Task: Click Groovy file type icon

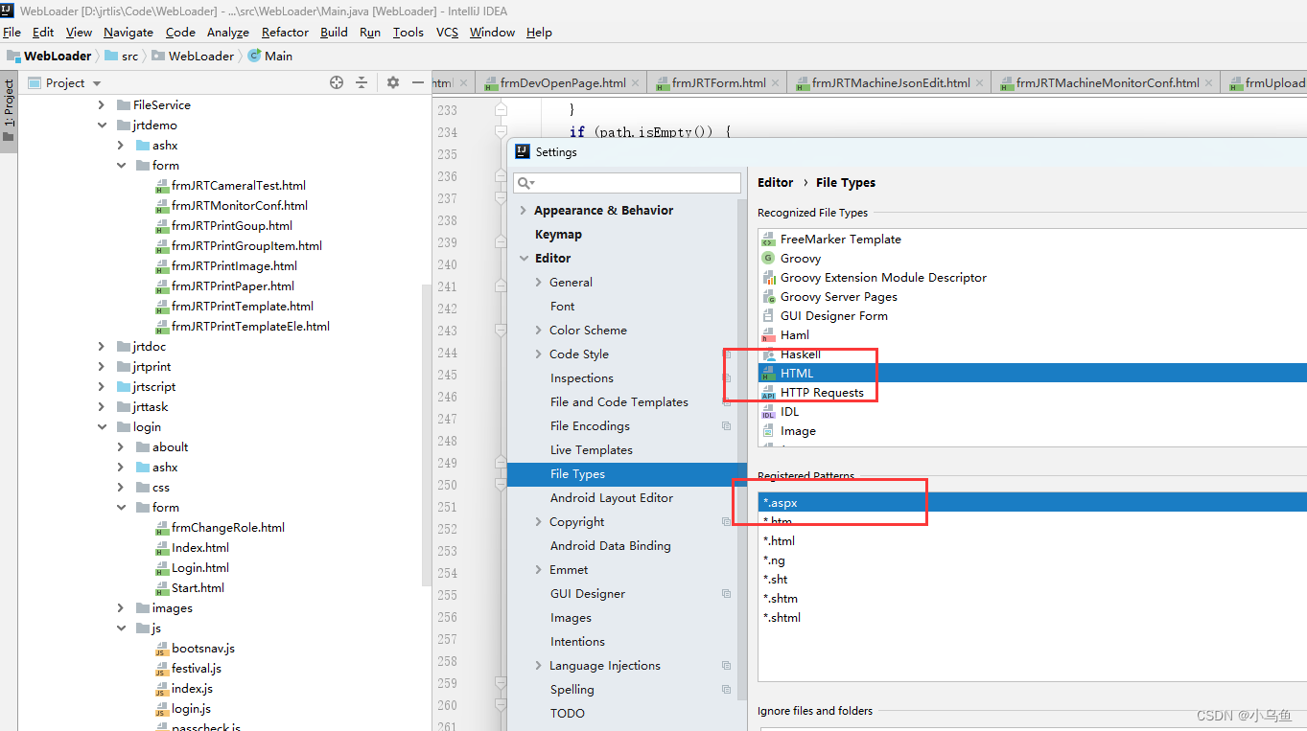Action: [768, 259]
